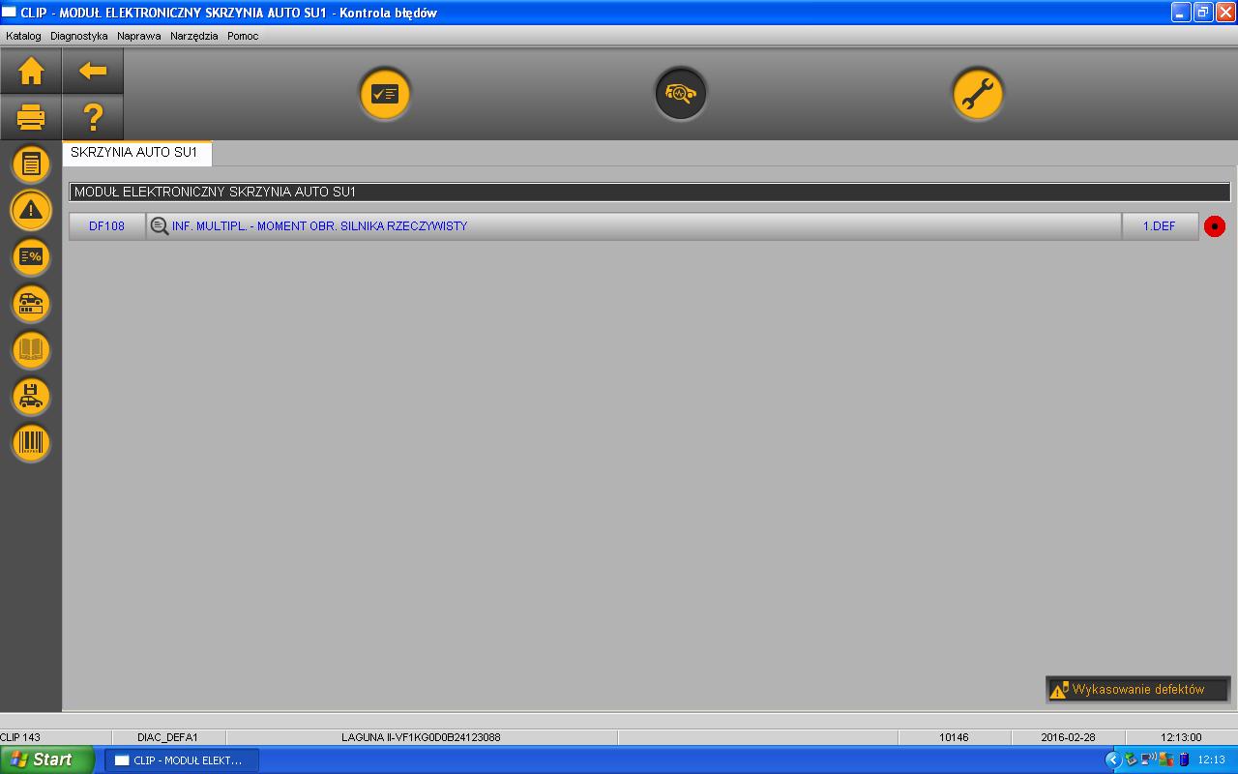The width and height of the screenshot is (1238, 774).
Task: Open the Narzędzia menu
Action: point(194,36)
